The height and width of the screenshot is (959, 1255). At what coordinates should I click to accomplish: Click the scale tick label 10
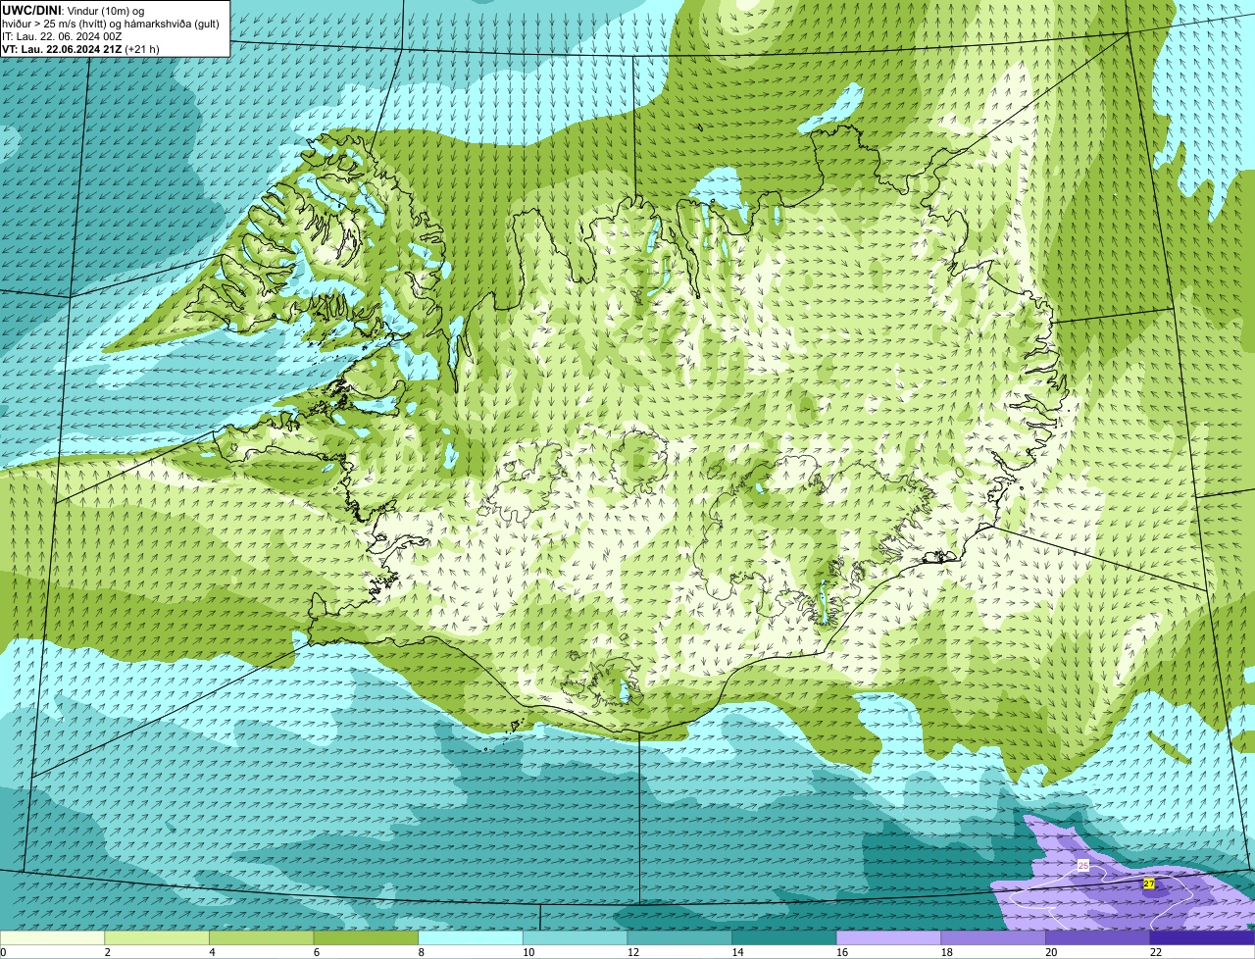pyautogui.click(x=528, y=952)
